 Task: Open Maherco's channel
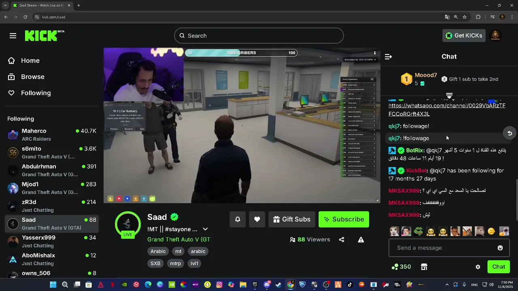(52, 135)
